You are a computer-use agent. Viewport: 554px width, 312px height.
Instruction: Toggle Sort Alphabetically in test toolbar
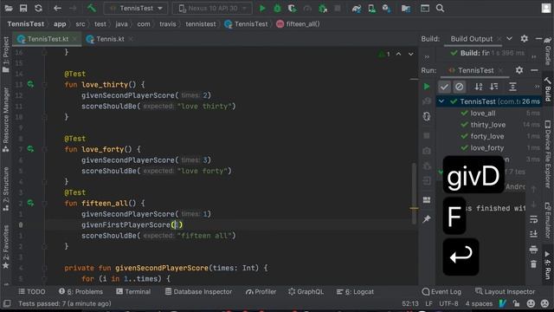click(x=479, y=87)
